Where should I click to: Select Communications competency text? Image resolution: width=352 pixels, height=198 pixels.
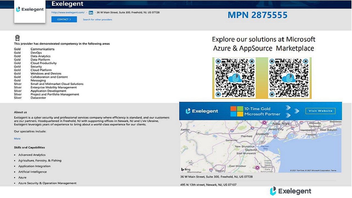(x=43, y=49)
